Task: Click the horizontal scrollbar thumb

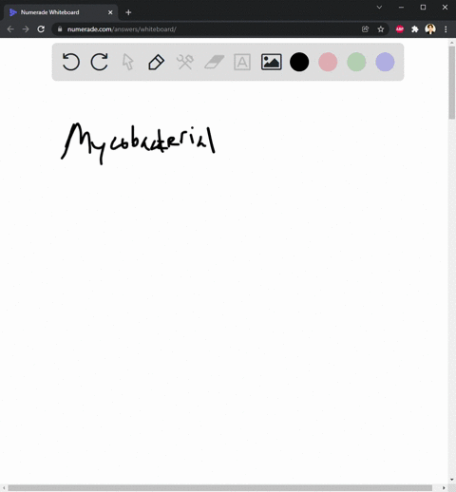Action: 220,488
